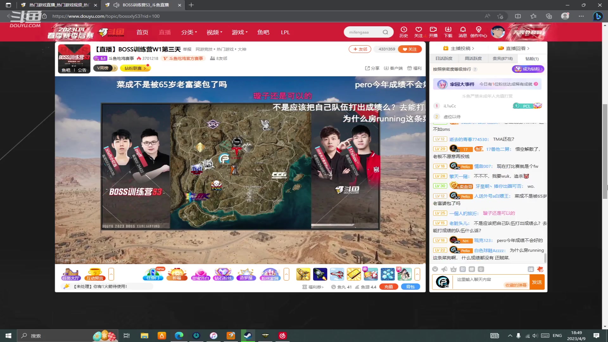Click the 福利 welfare link

point(414,68)
